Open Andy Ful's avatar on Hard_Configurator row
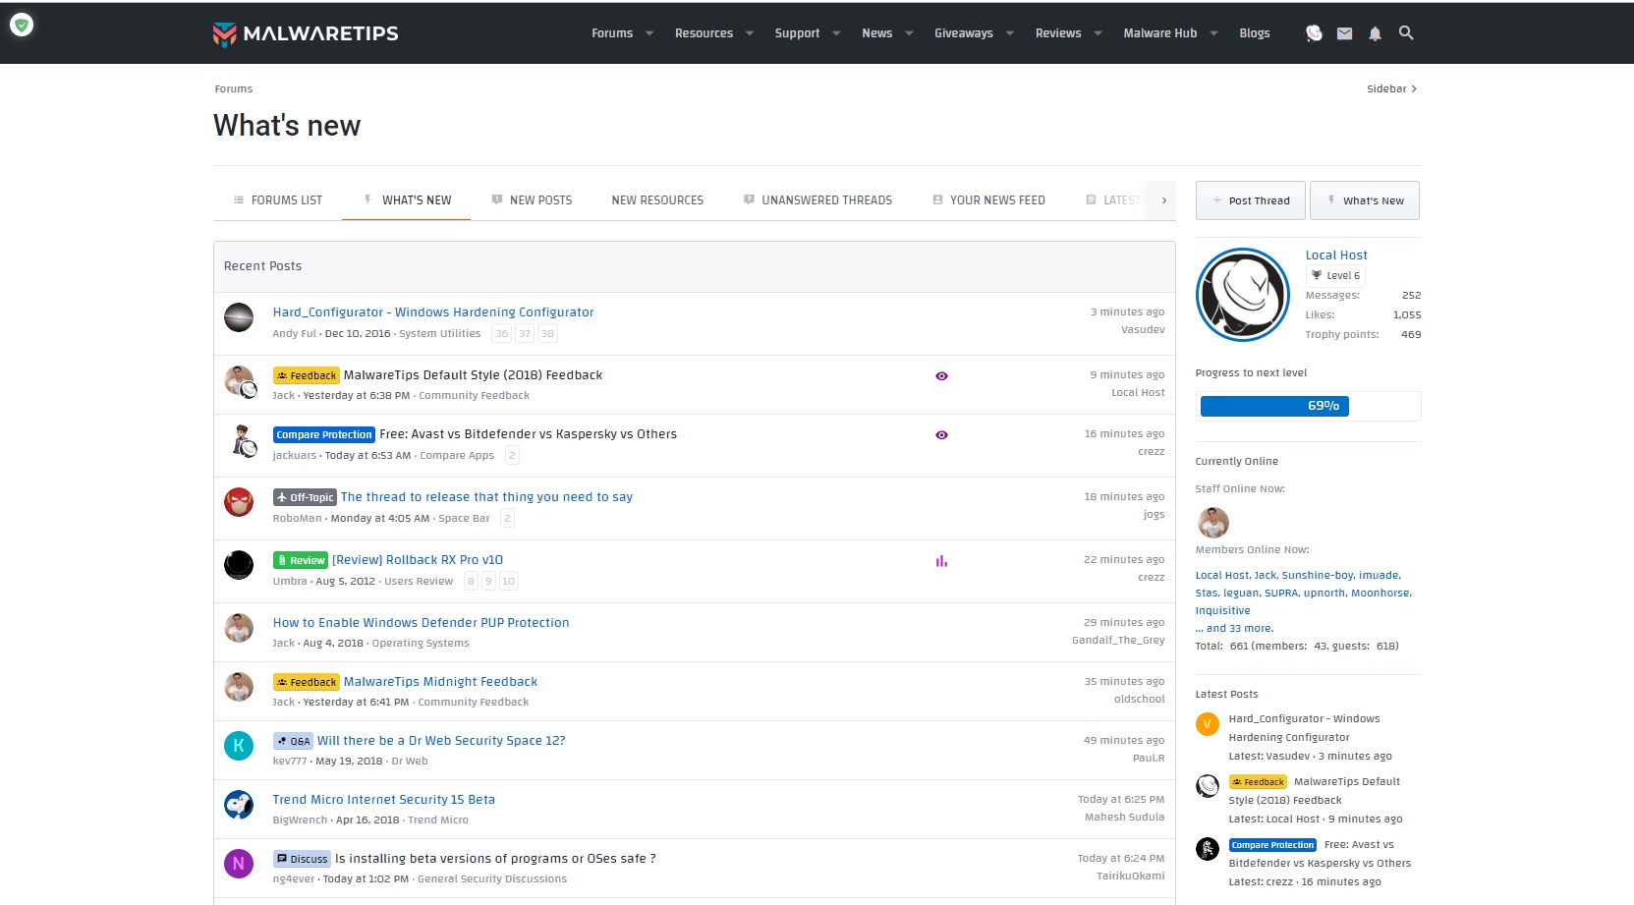 pos(239,317)
